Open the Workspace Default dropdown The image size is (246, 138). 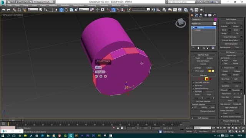43,2
